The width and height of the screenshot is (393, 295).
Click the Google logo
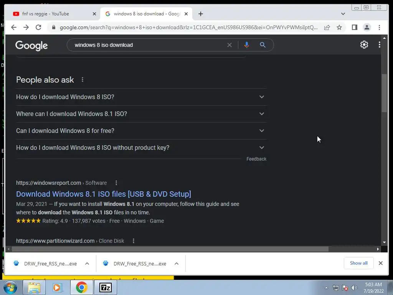(31, 45)
